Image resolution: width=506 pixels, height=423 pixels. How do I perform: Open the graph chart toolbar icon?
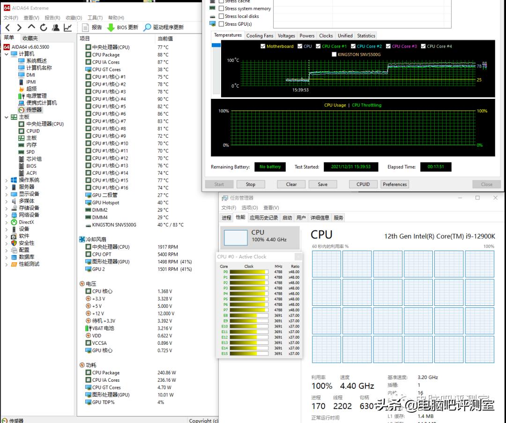[68, 28]
